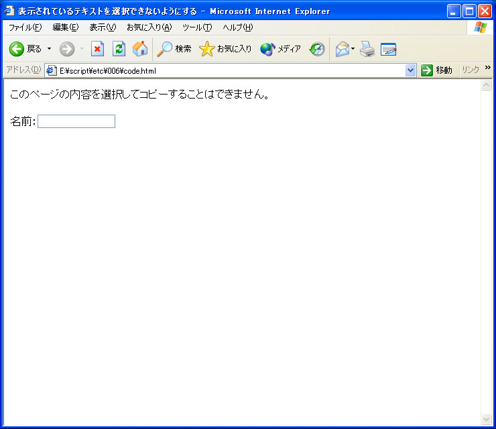Click the Stop page loading icon
This screenshot has width=496, height=429.
(x=97, y=49)
